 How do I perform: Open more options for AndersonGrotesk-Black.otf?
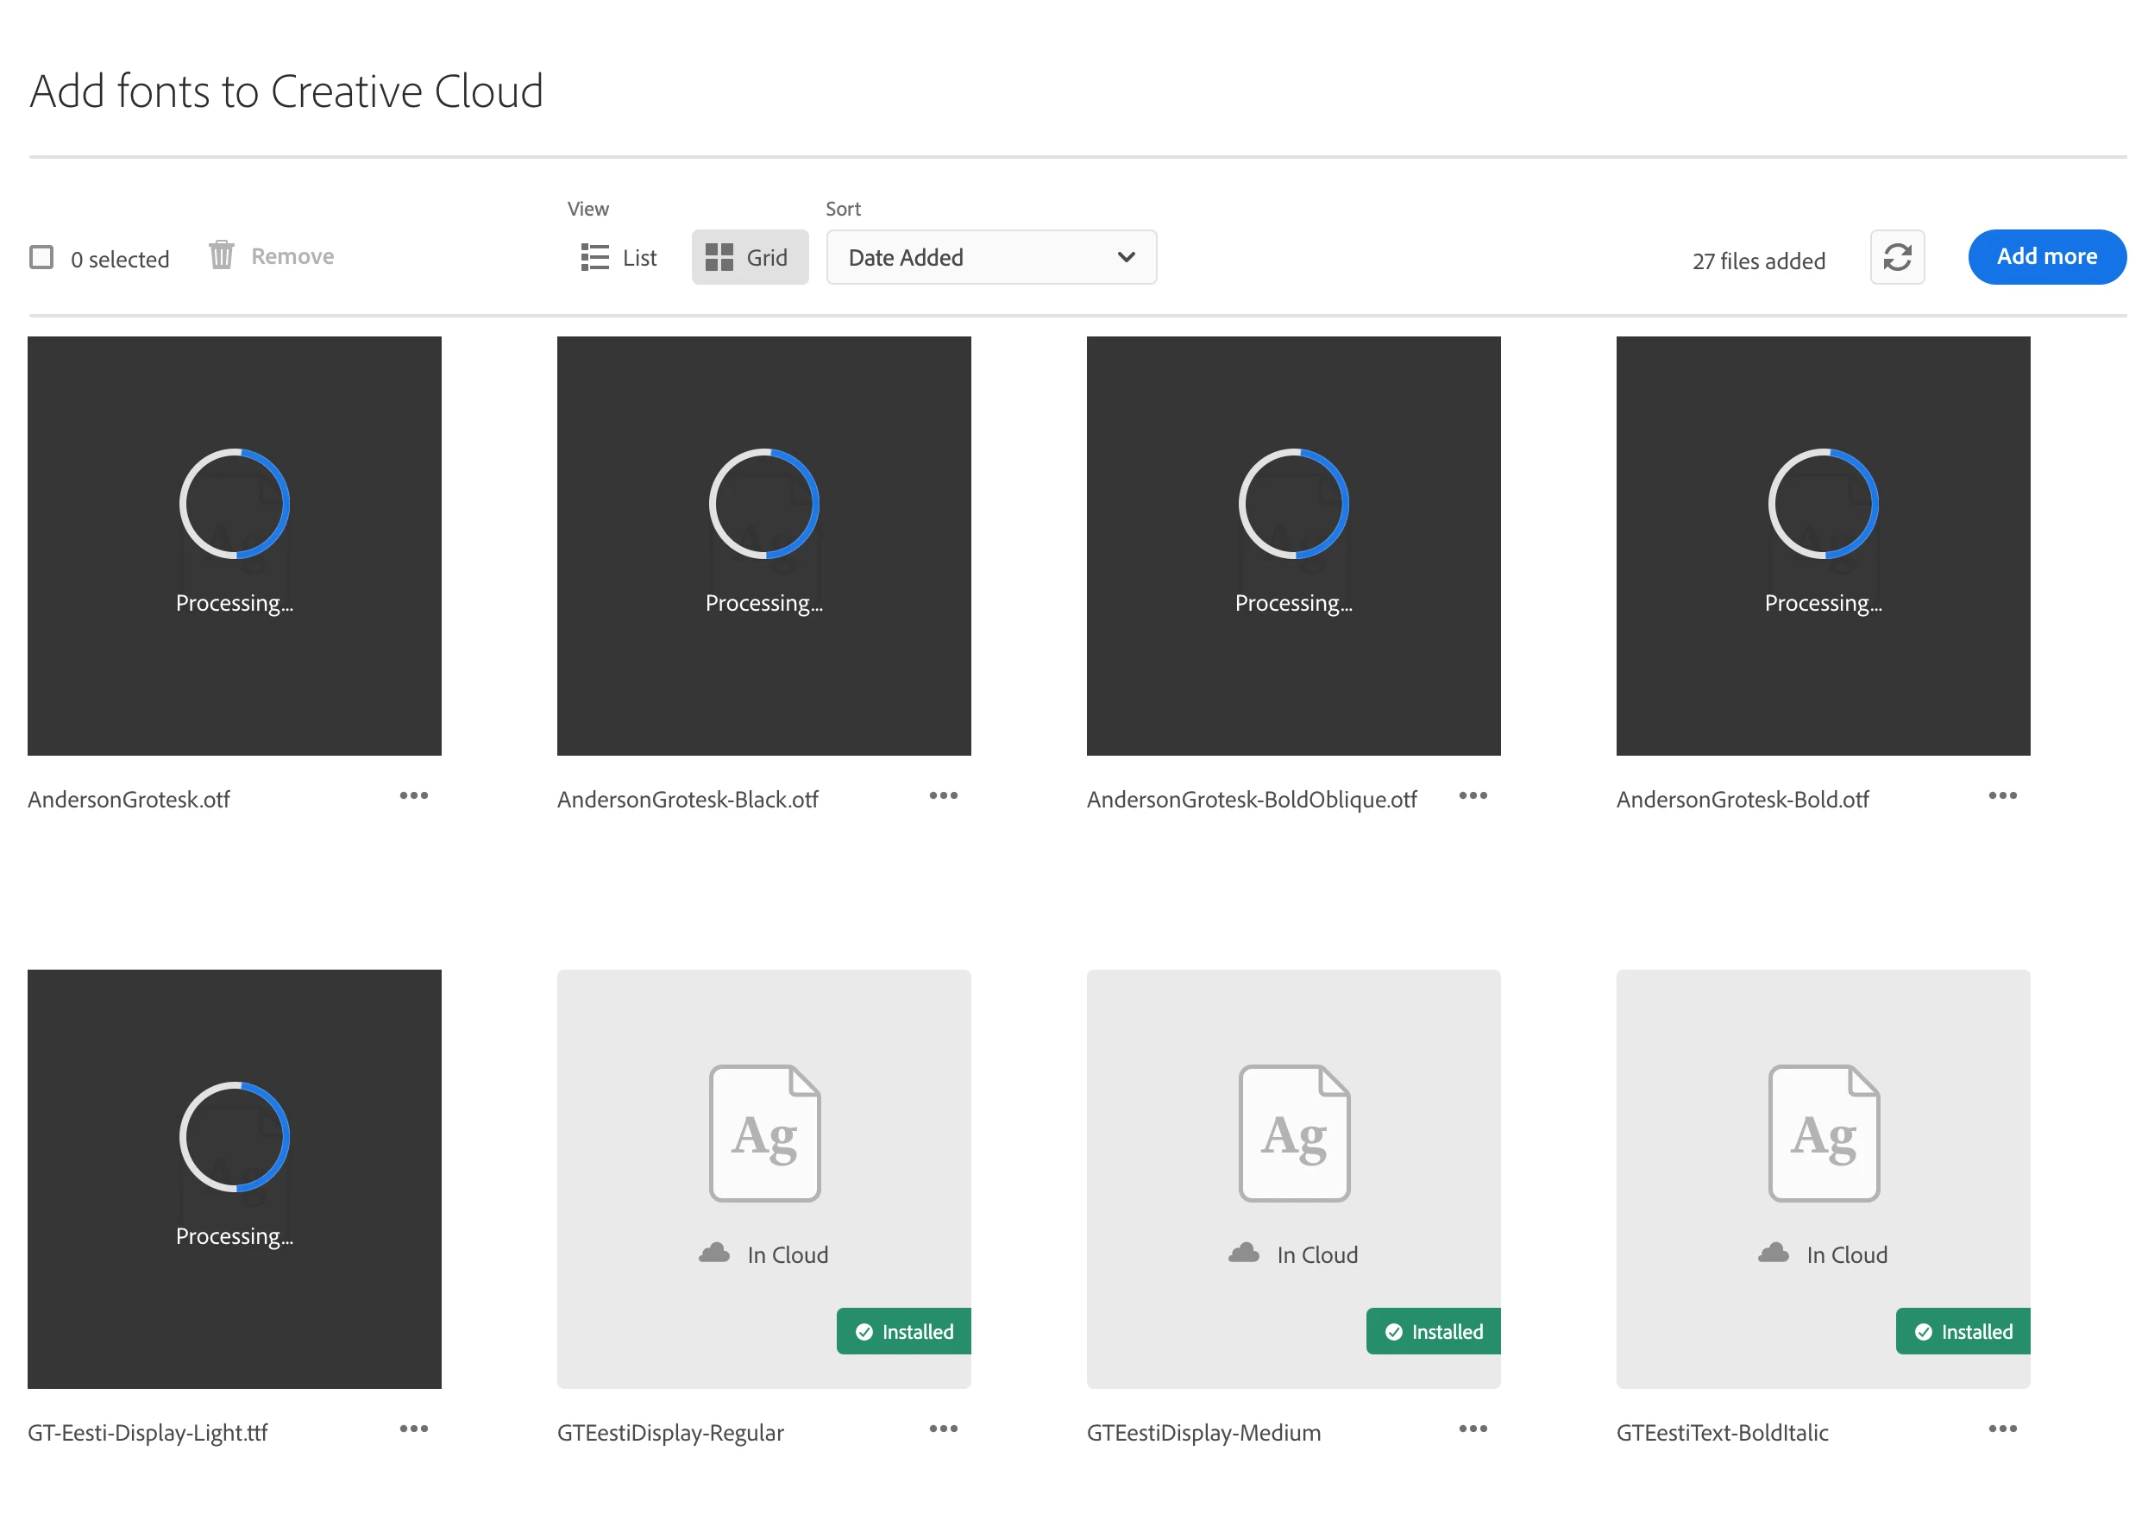click(942, 795)
